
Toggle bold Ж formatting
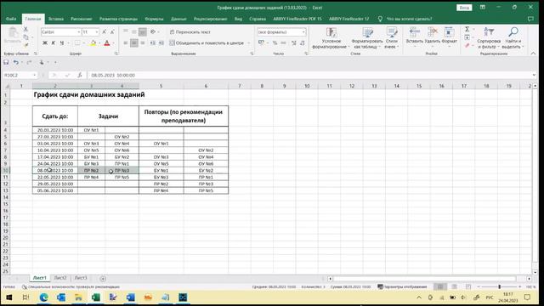click(45, 43)
